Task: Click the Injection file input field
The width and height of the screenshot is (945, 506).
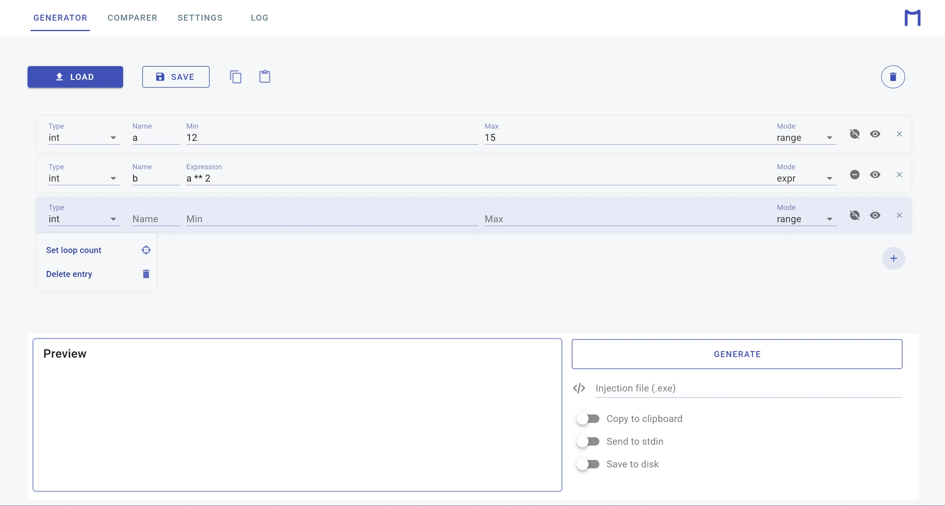Action: point(749,388)
